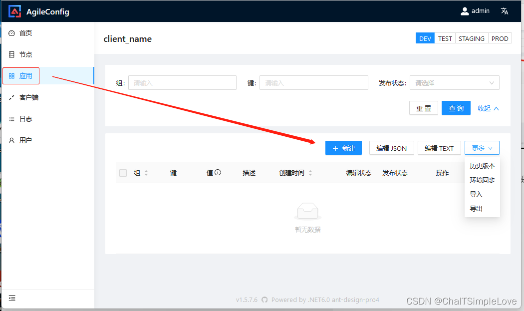Click the admin account icon

pos(464,10)
